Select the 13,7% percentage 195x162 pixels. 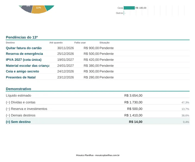(x=185, y=109)
